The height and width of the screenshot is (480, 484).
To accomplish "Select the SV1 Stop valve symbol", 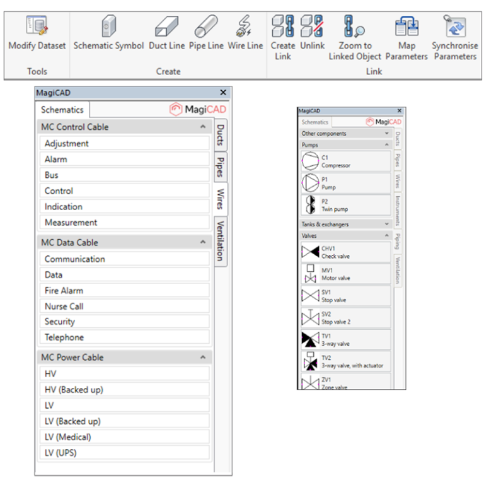I will (x=346, y=296).
